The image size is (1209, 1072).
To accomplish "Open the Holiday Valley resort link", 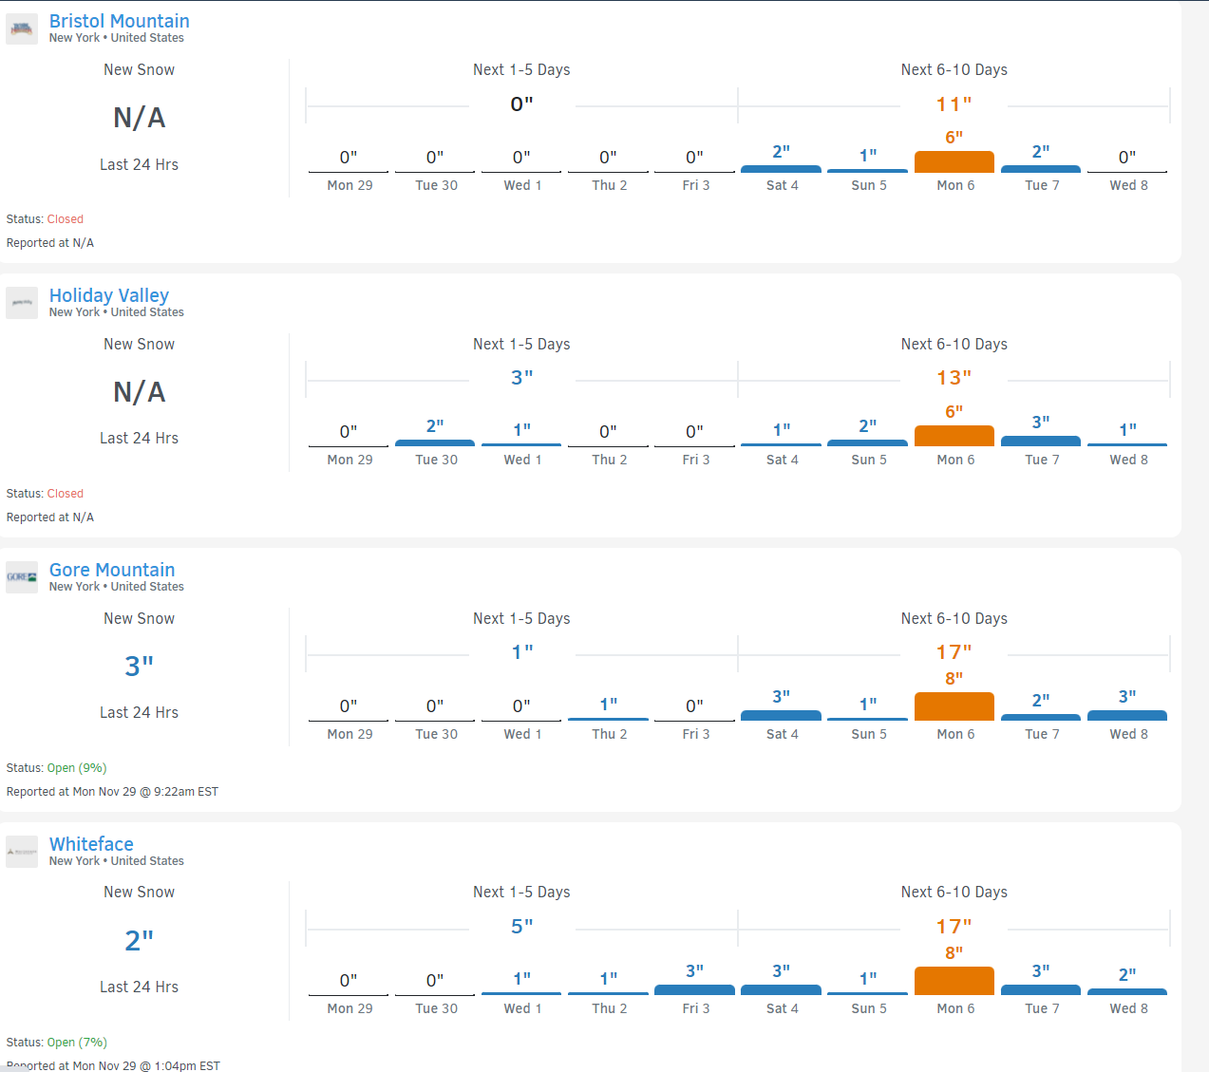I will [108, 295].
